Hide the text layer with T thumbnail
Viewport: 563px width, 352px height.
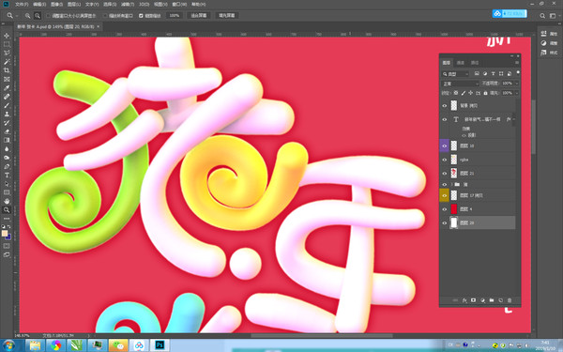point(445,119)
